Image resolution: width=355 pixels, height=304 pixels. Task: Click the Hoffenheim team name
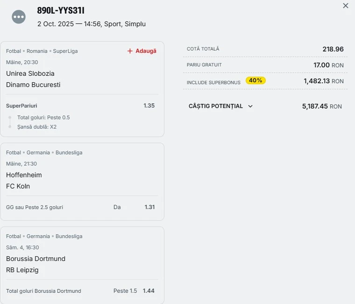[24, 175]
